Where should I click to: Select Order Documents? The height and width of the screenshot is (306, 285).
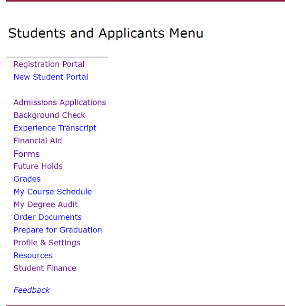[48, 217]
